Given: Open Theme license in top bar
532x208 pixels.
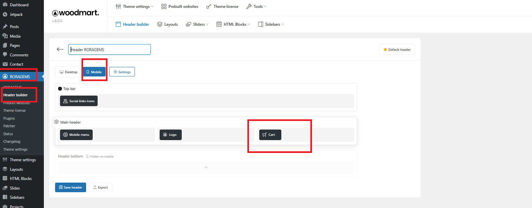Looking at the screenshot, I should tap(222, 7).
